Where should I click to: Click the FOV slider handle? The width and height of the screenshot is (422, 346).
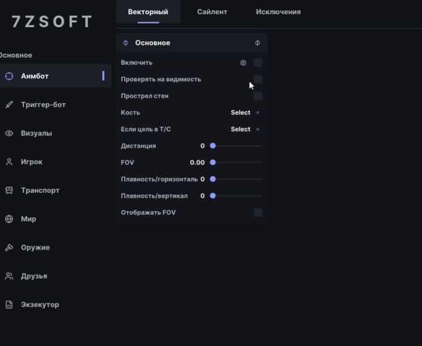(213, 162)
